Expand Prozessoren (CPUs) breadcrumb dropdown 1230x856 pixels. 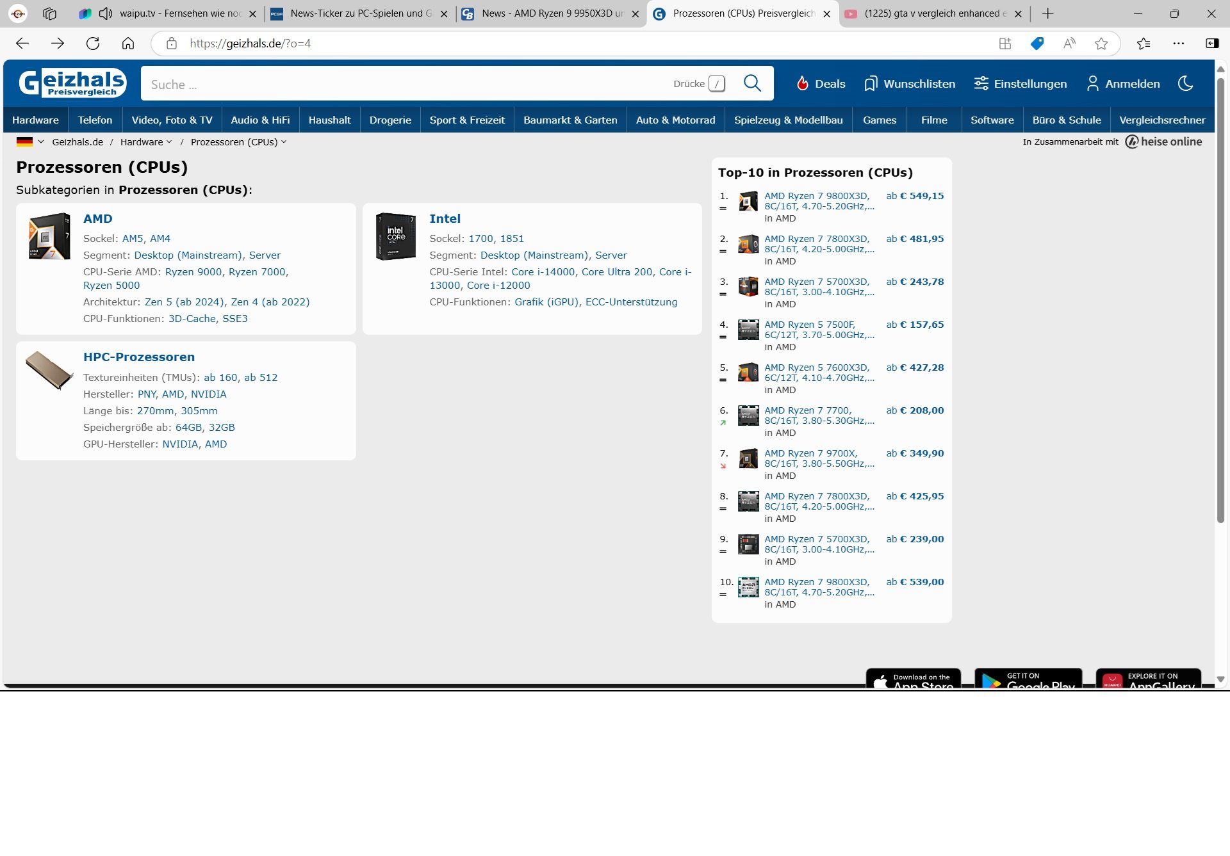284,142
